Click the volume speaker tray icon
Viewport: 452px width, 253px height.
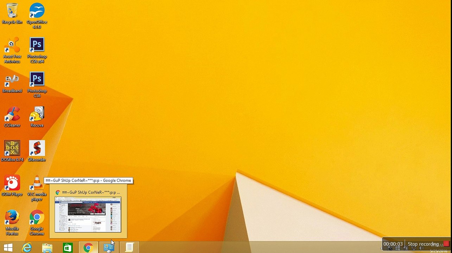421,248
